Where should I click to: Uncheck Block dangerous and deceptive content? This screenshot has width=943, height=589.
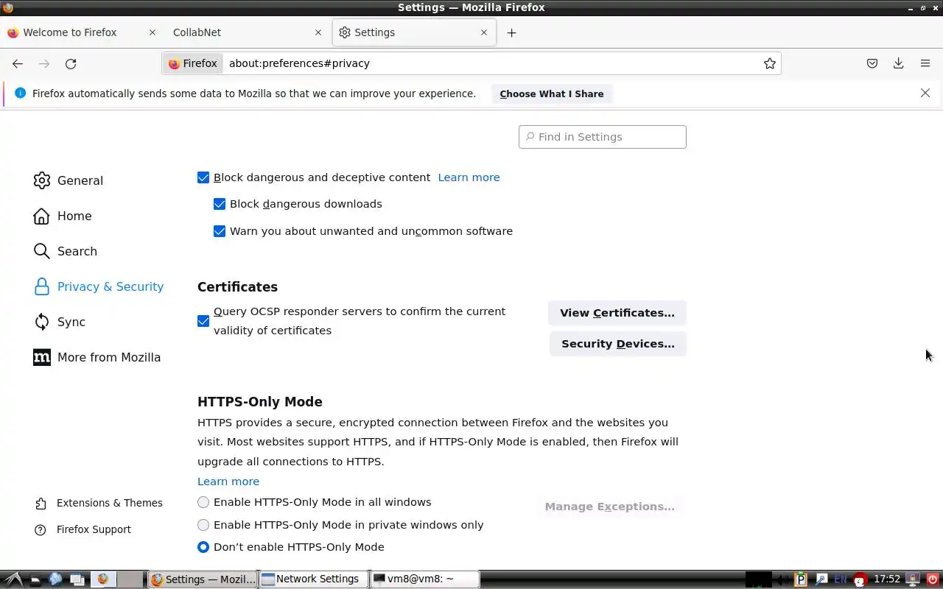coord(203,177)
